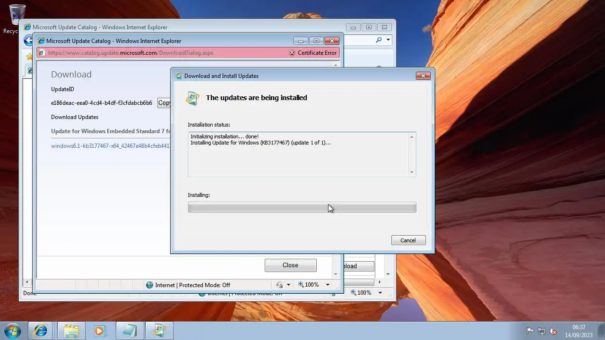This screenshot has width=605, height=340.
Task: Open zoom level dropdown in front window status bar
Action: tap(328, 285)
